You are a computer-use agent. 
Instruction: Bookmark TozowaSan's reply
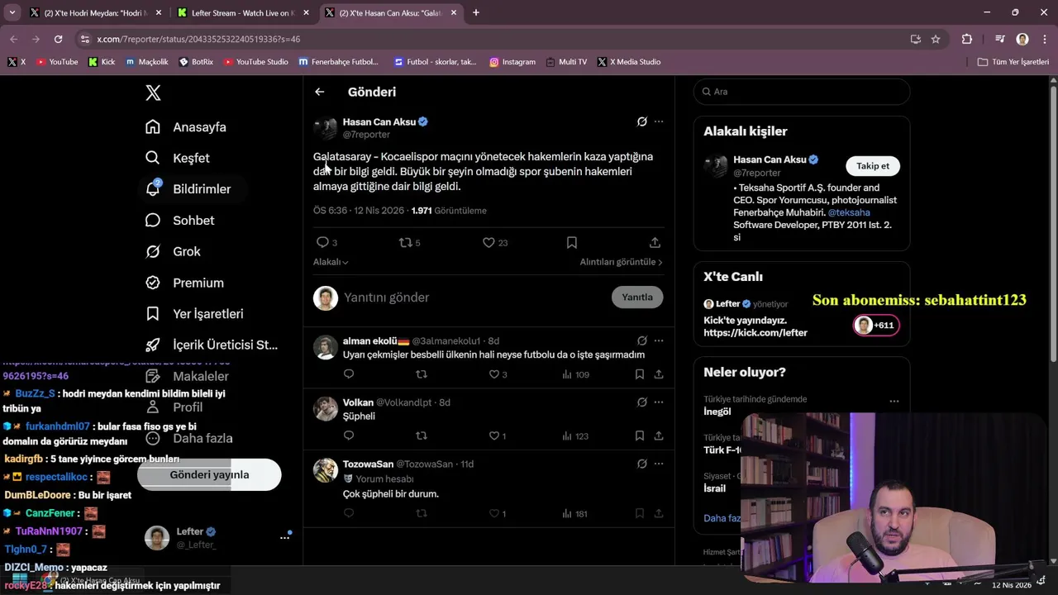640,513
